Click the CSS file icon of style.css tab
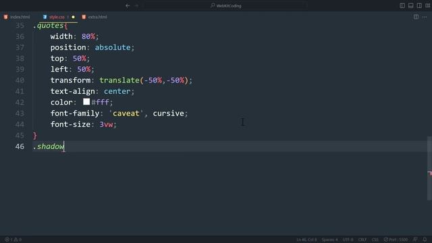 (x=45, y=17)
